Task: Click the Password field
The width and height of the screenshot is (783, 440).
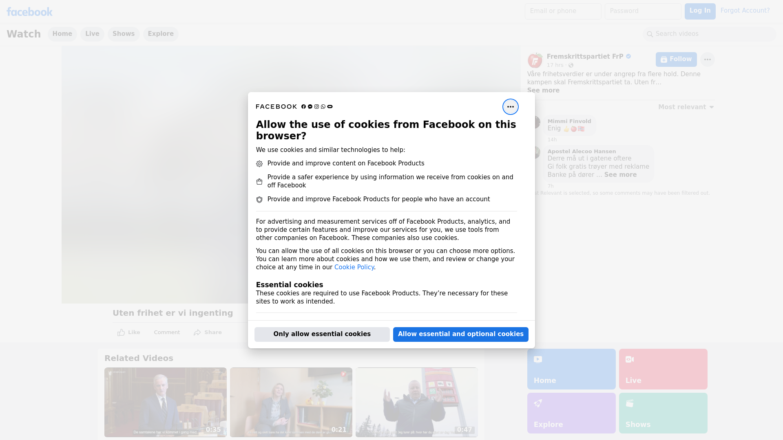Action: click(x=643, y=11)
